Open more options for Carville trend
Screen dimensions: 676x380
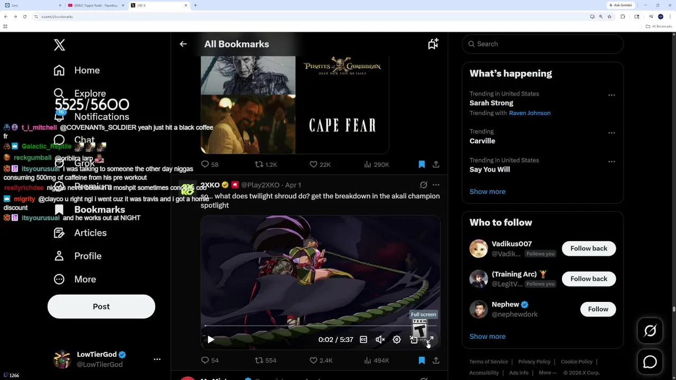pyautogui.click(x=612, y=133)
